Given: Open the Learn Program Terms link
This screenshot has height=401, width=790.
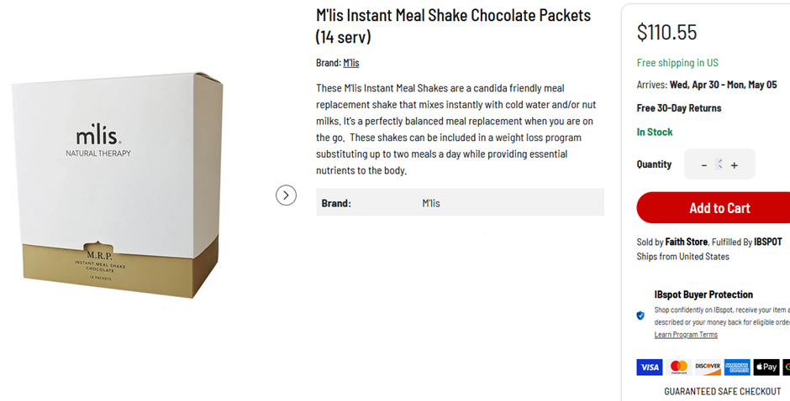Looking at the screenshot, I should click(x=686, y=335).
